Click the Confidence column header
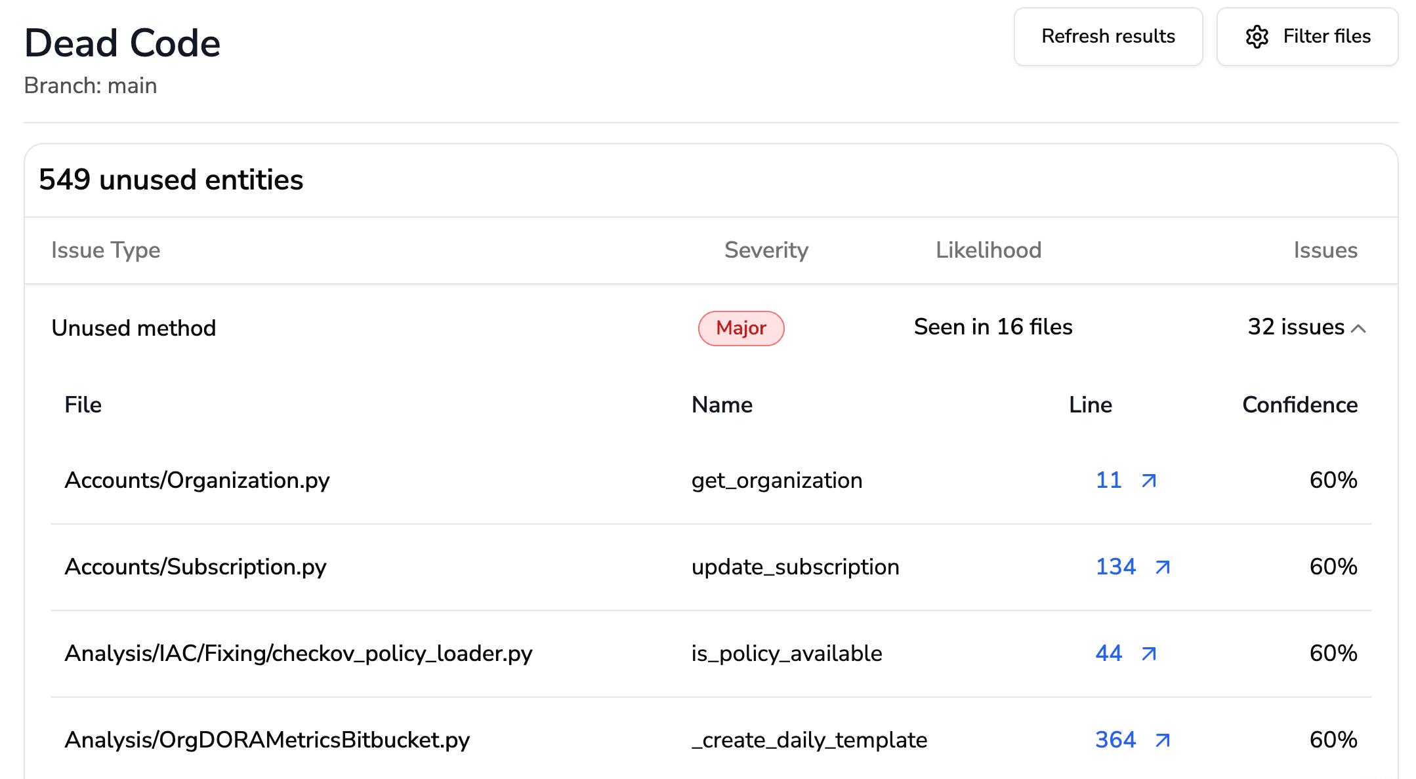Image resolution: width=1416 pixels, height=779 pixels. [1299, 405]
